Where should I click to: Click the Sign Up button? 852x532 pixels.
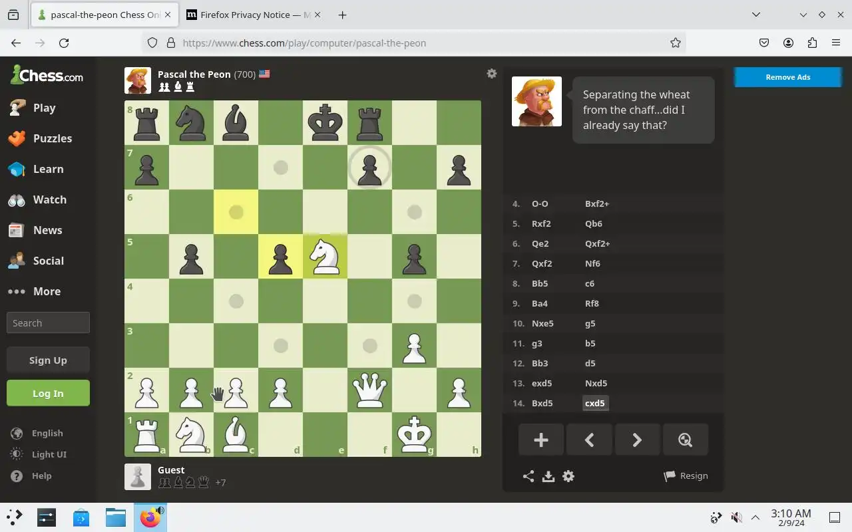[x=48, y=360]
